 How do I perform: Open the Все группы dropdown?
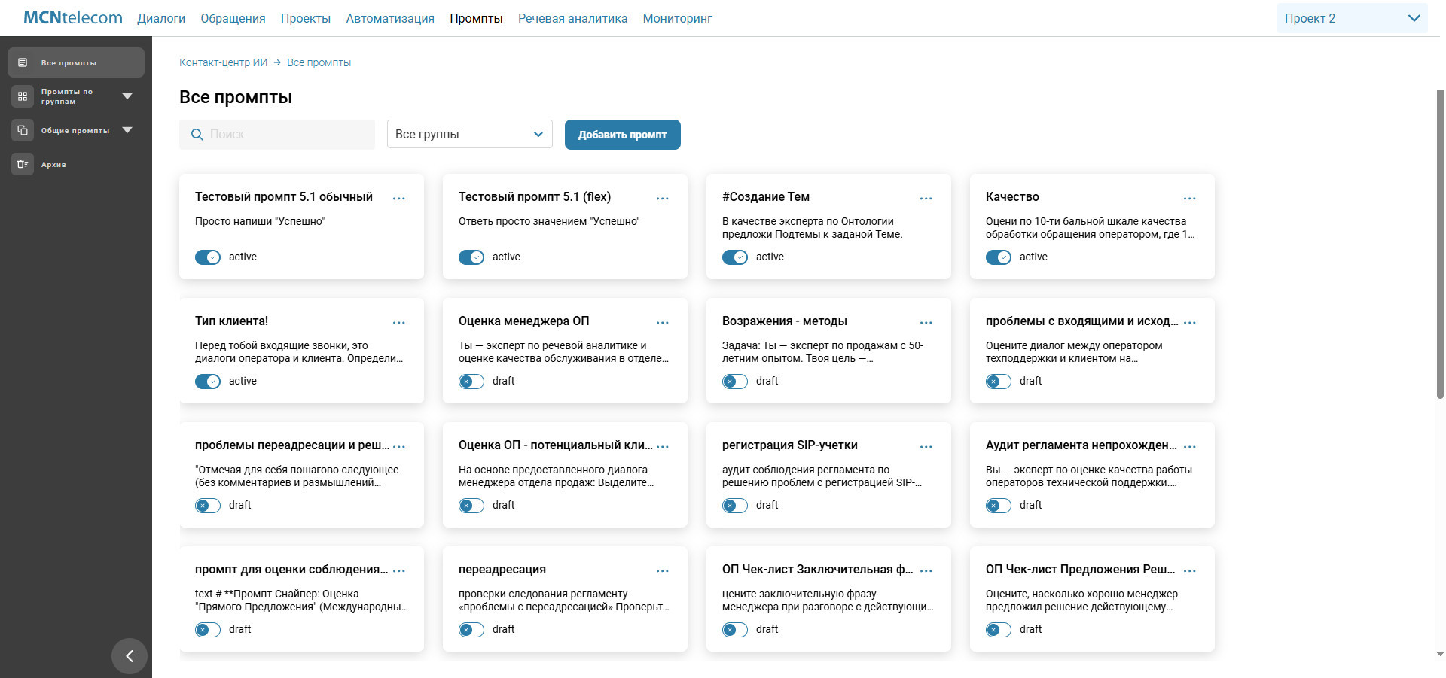(x=469, y=135)
